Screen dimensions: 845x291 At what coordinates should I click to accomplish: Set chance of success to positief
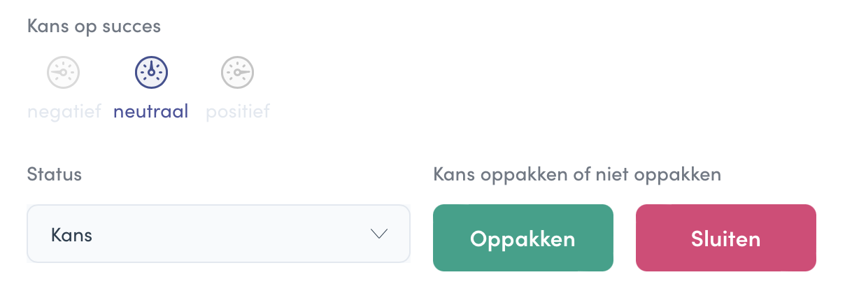point(238,71)
